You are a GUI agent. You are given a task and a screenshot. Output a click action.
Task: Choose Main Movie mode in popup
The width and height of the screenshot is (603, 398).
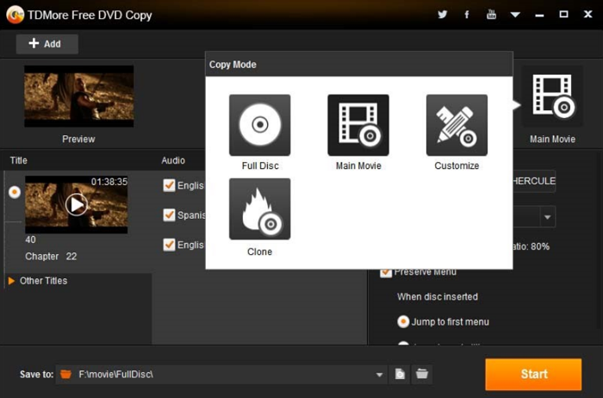tap(357, 125)
